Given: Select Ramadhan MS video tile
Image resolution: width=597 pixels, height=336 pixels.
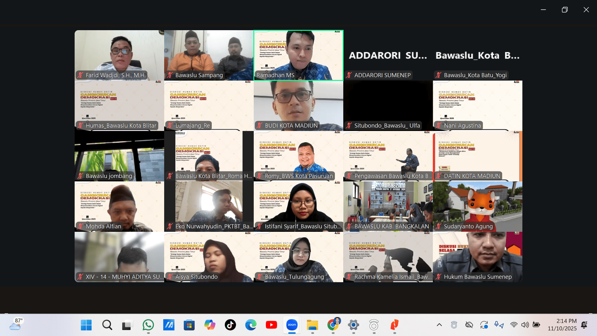Looking at the screenshot, I should tap(298, 55).
